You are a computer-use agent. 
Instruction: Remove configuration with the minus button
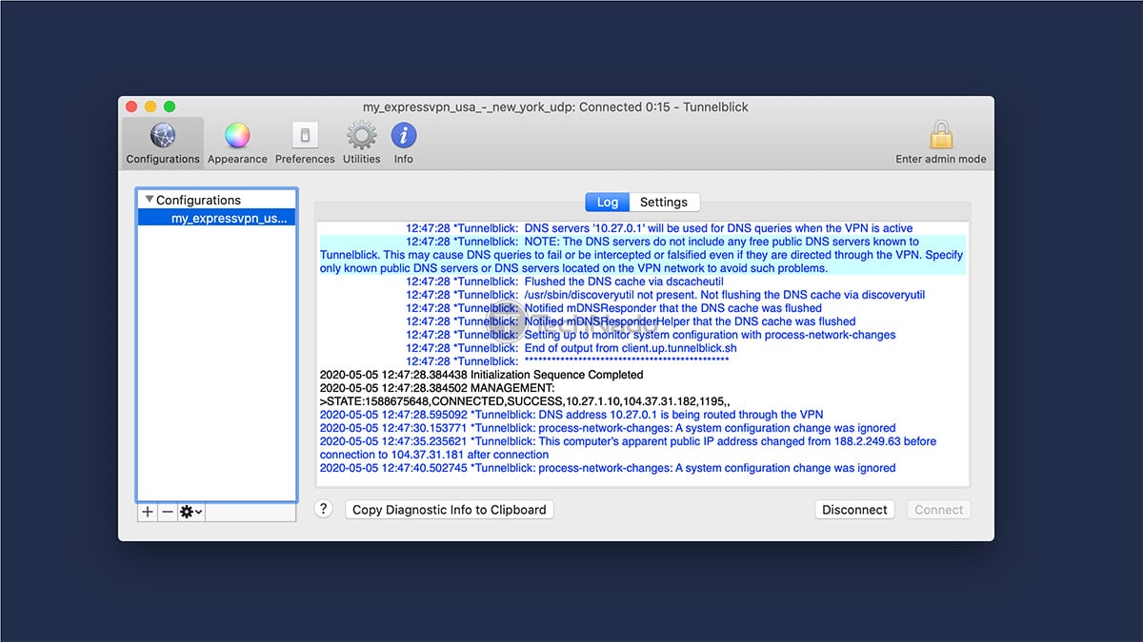point(168,512)
